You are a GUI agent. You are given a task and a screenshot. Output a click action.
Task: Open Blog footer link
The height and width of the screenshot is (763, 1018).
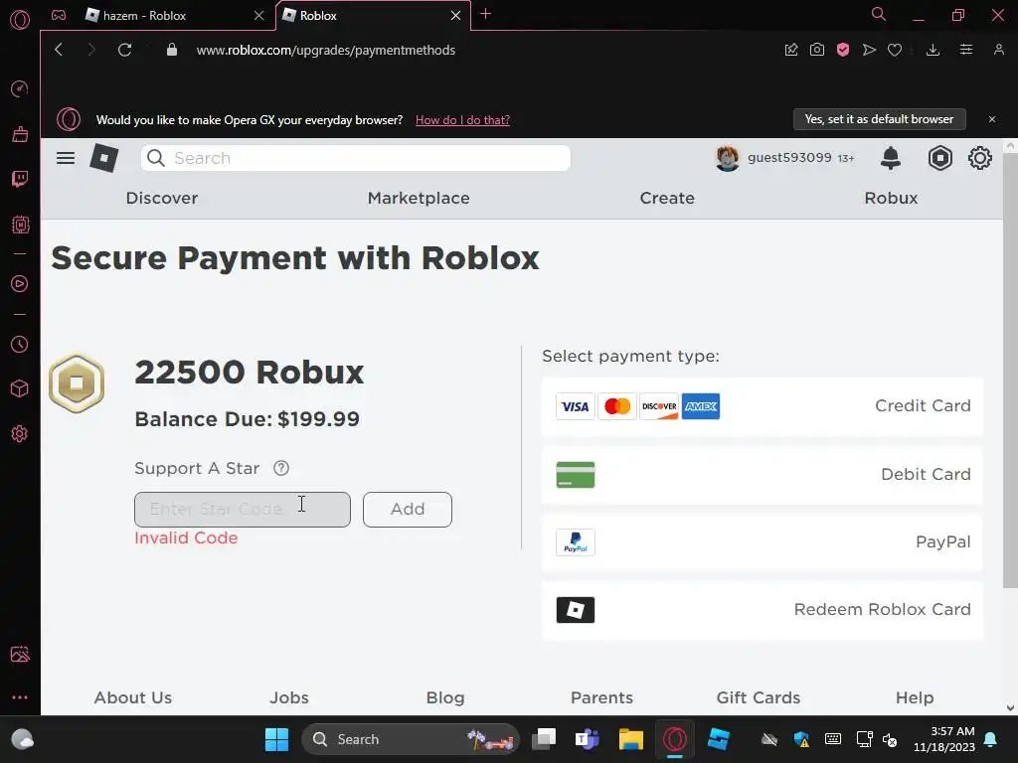coord(445,697)
